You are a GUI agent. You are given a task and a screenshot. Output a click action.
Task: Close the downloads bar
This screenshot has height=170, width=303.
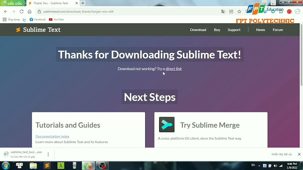[299, 154]
